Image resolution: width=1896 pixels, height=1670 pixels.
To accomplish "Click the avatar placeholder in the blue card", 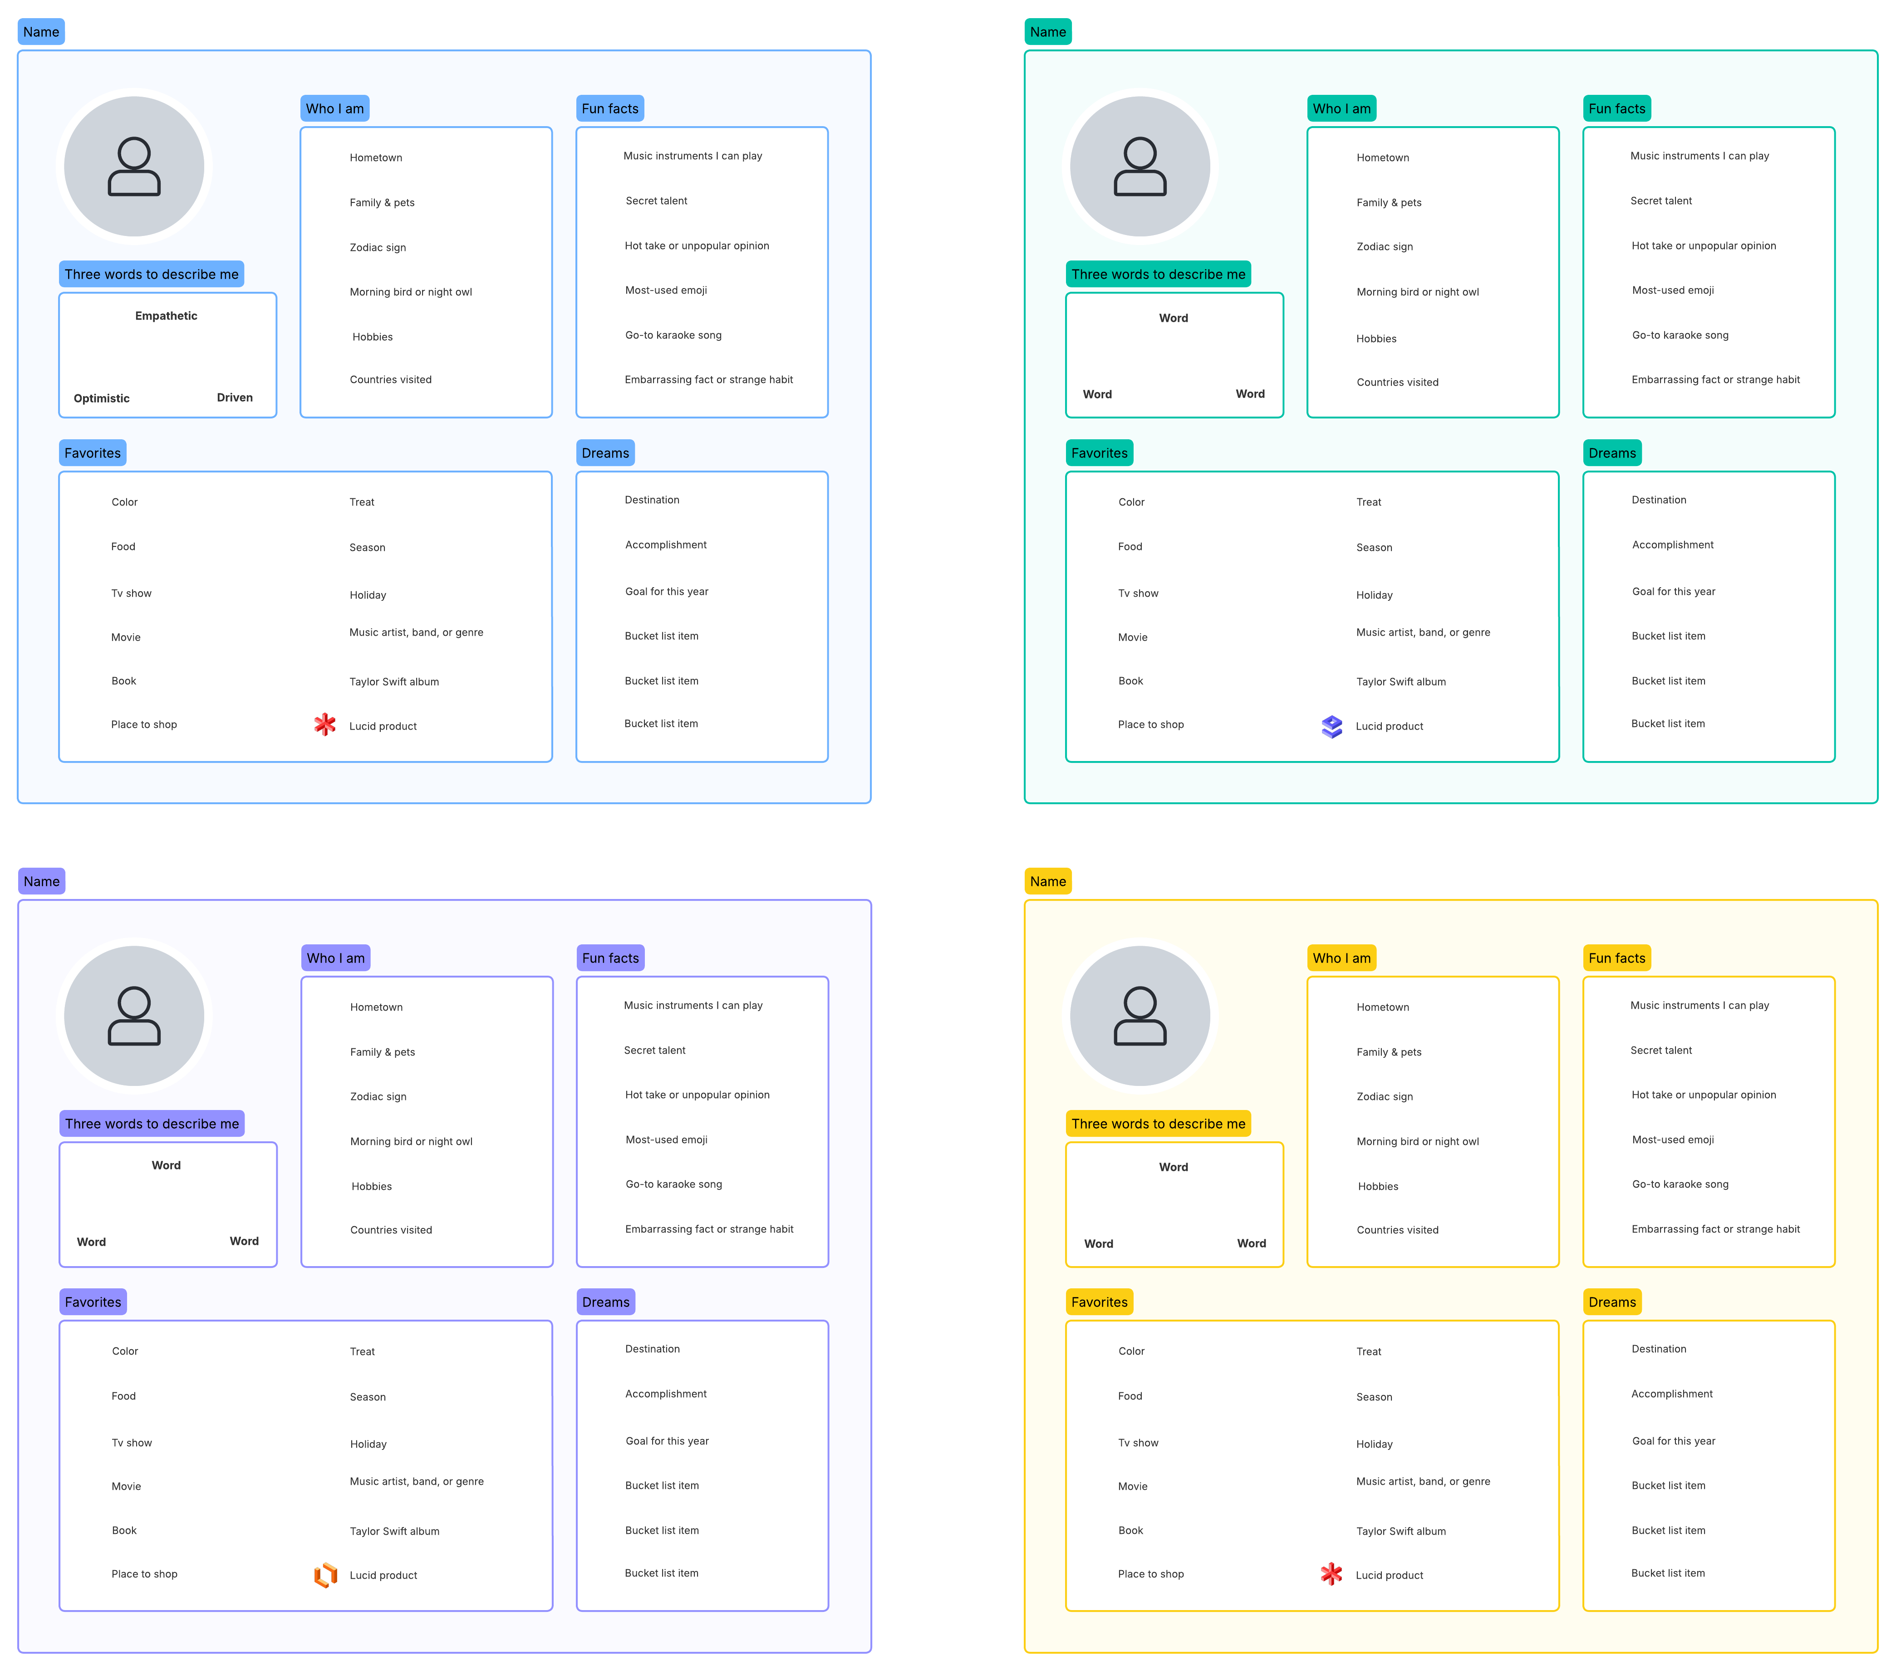I will pos(133,167).
